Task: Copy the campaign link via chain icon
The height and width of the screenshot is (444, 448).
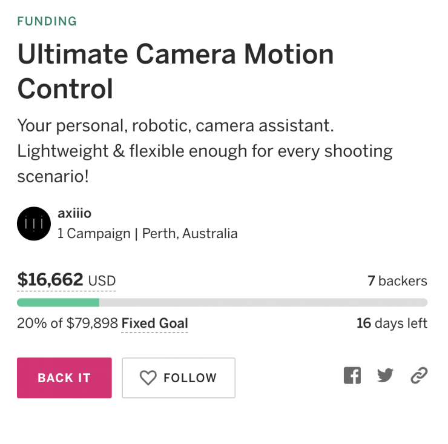Action: (419, 376)
